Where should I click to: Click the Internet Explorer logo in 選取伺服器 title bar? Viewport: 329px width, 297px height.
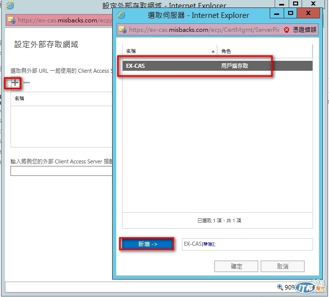(x=121, y=15)
